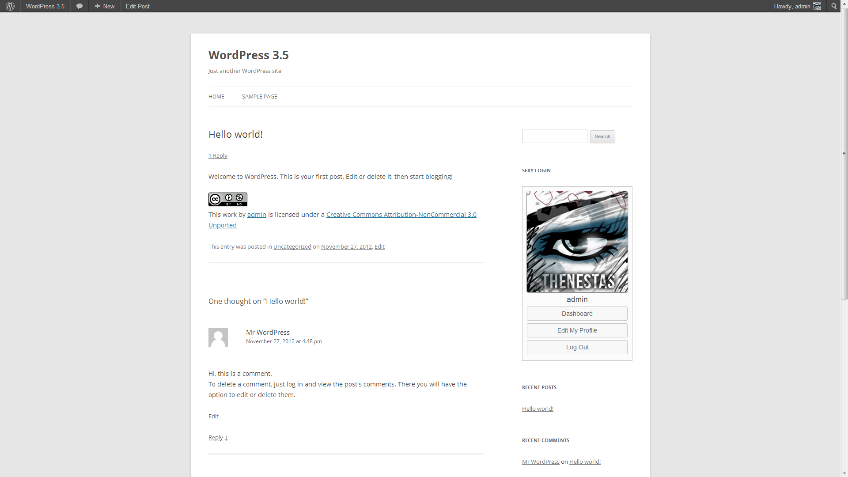The image size is (848, 477).
Task: Click the November 27, 2012 post date link
Action: pos(346,246)
